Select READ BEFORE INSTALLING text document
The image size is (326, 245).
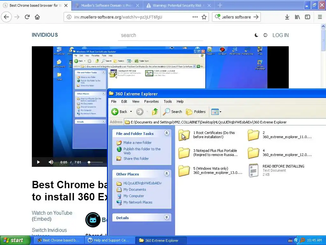point(277,170)
